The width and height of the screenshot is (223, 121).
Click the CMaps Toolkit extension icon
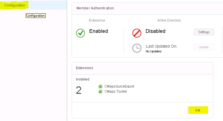tap(100, 92)
